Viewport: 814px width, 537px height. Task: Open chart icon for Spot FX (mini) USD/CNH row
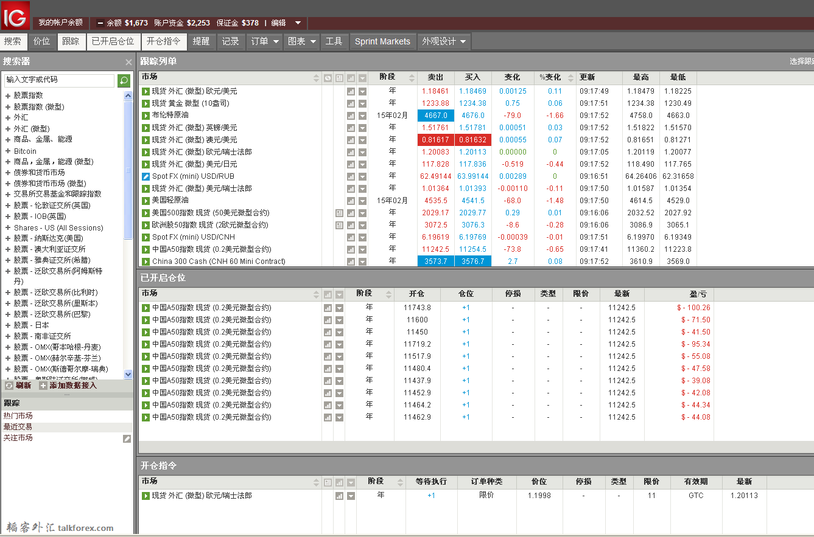[x=351, y=237]
